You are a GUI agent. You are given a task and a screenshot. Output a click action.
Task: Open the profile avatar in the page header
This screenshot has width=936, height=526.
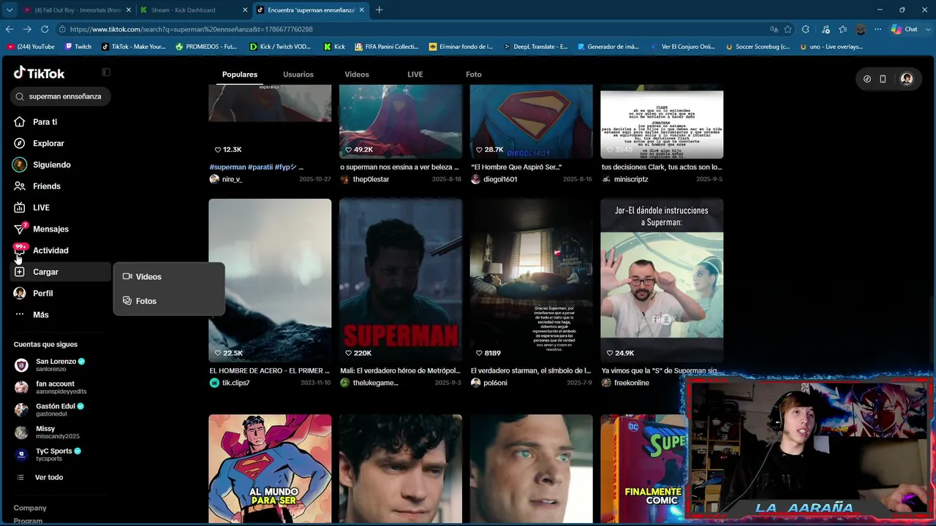tap(907, 79)
